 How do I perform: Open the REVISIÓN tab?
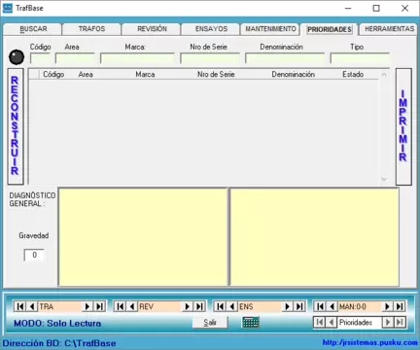(152, 29)
